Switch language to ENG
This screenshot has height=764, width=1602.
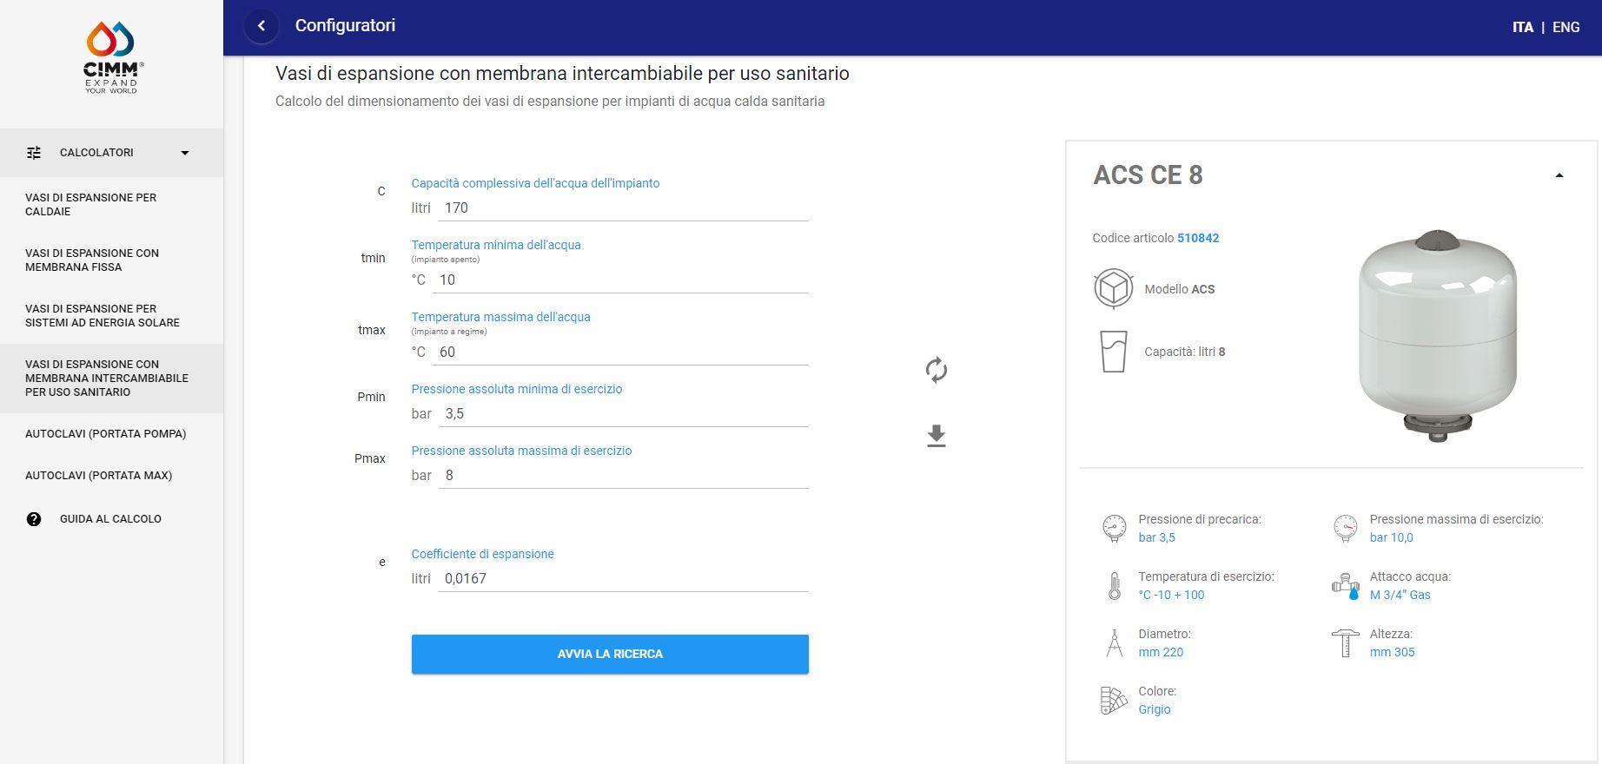[x=1566, y=28]
